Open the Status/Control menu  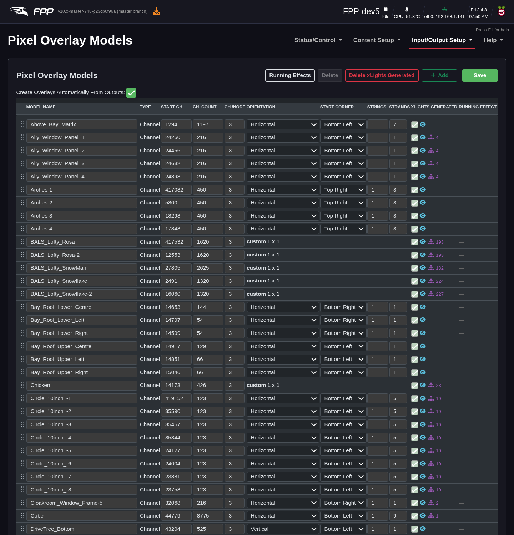pyautogui.click(x=318, y=40)
